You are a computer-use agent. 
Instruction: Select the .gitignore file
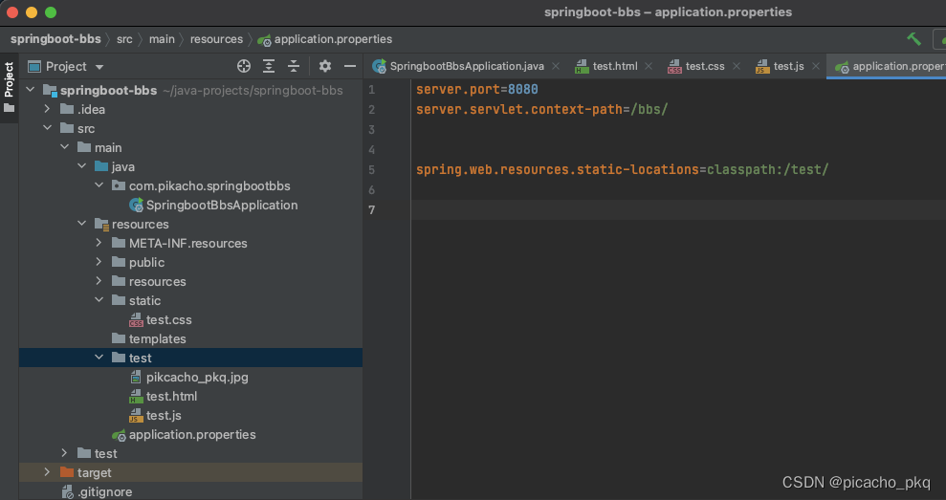(x=104, y=491)
